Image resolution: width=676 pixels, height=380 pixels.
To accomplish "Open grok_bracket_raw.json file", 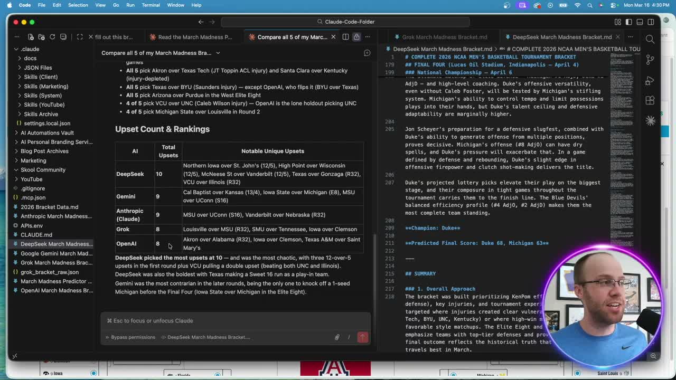I will tap(49, 272).
